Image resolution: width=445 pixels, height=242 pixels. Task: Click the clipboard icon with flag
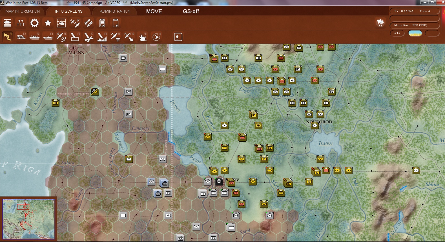point(102,23)
